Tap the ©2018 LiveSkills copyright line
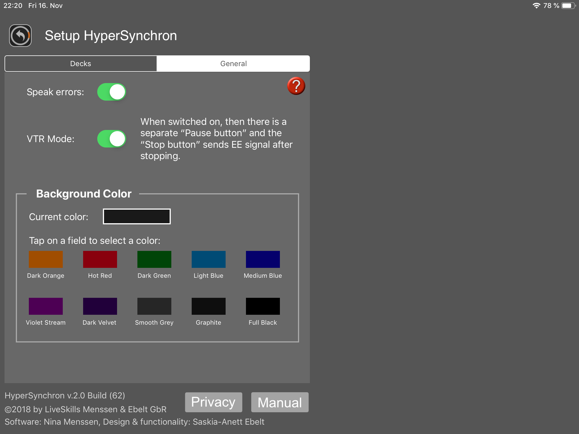Image resolution: width=579 pixels, height=434 pixels. [x=86, y=409]
